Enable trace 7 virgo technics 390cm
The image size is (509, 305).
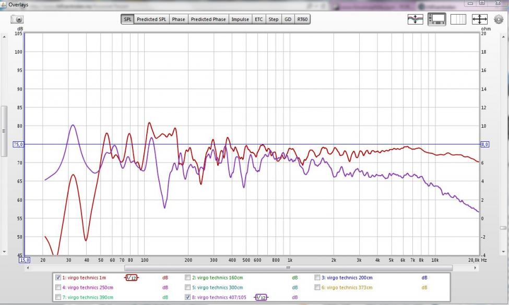pos(58,297)
